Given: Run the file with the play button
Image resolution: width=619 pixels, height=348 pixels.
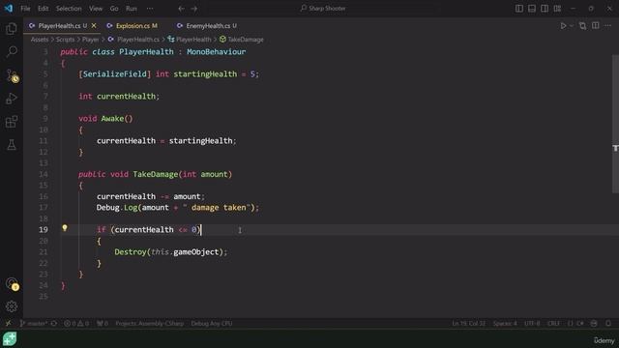Looking at the screenshot, I should pos(563,26).
